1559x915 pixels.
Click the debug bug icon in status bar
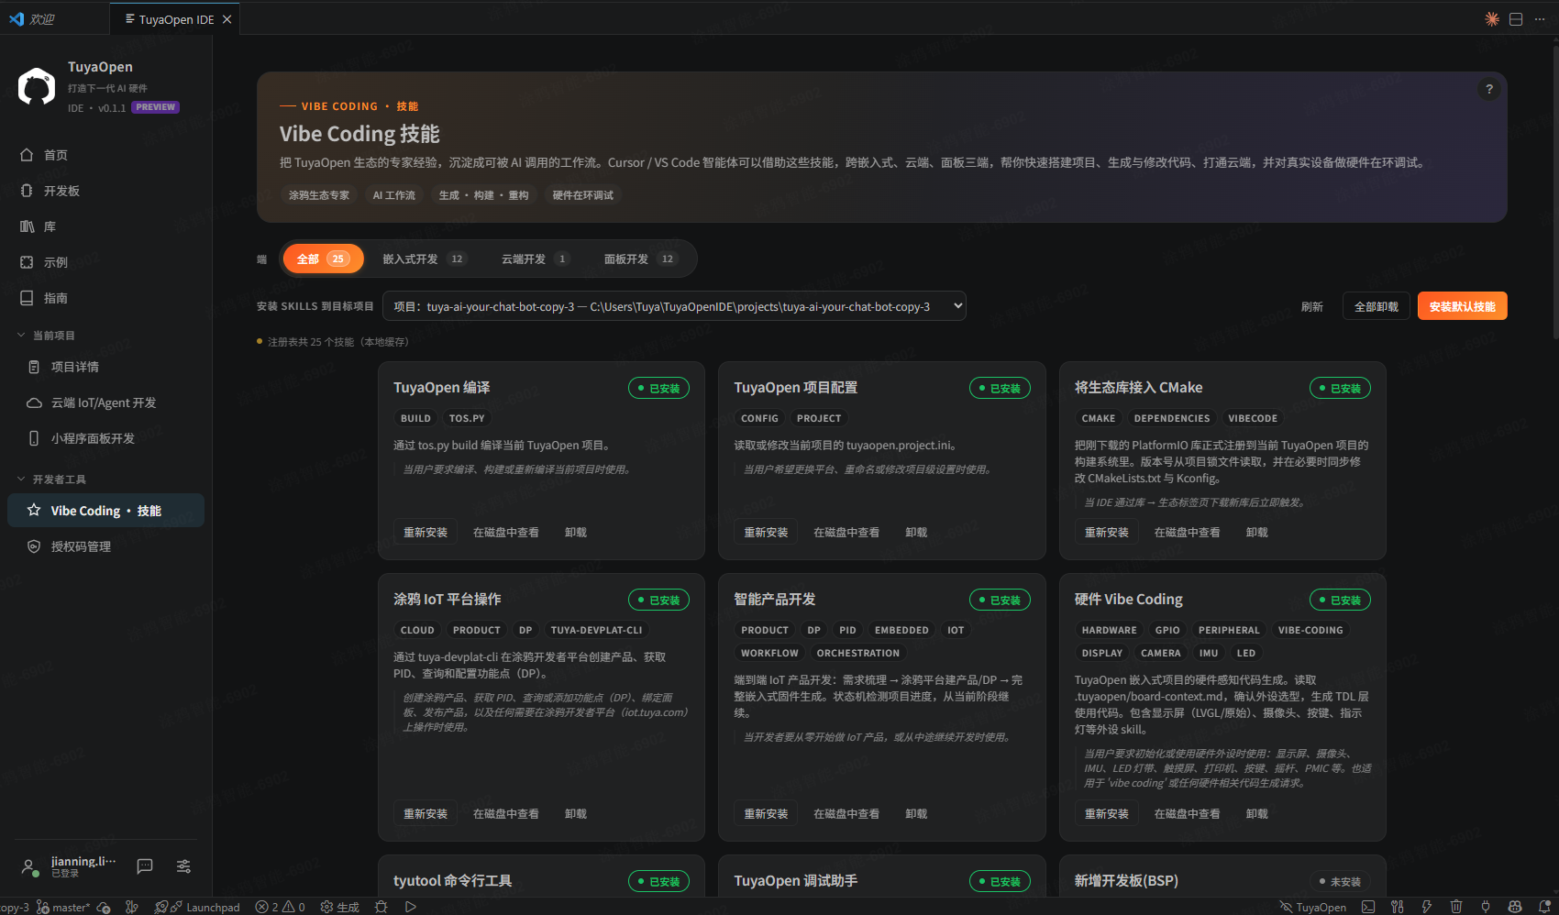tap(381, 907)
